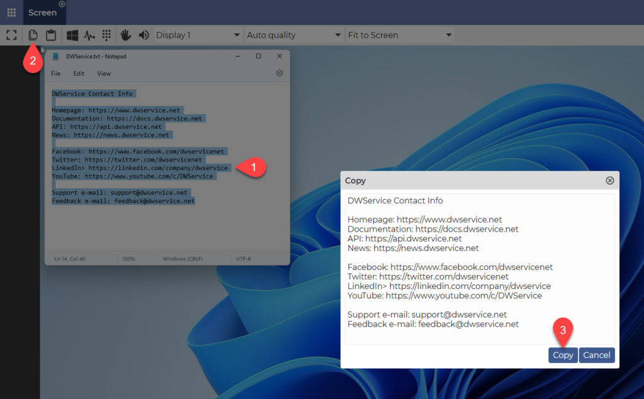This screenshot has height=399, width=644.
Task: Click inside the Copy dialog text area
Action: tap(480, 269)
